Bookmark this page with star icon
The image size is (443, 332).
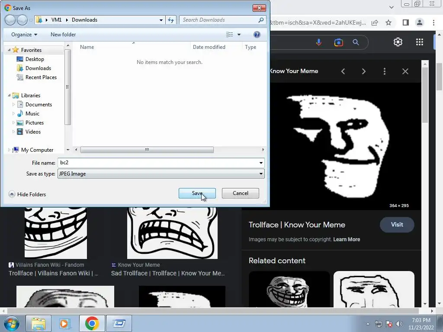[389, 22]
